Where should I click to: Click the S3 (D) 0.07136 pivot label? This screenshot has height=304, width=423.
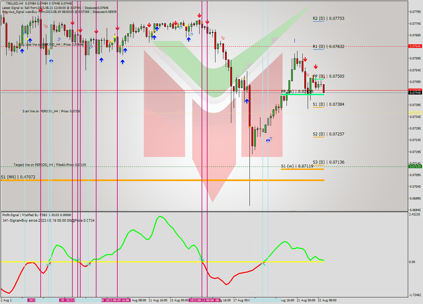pos(329,162)
